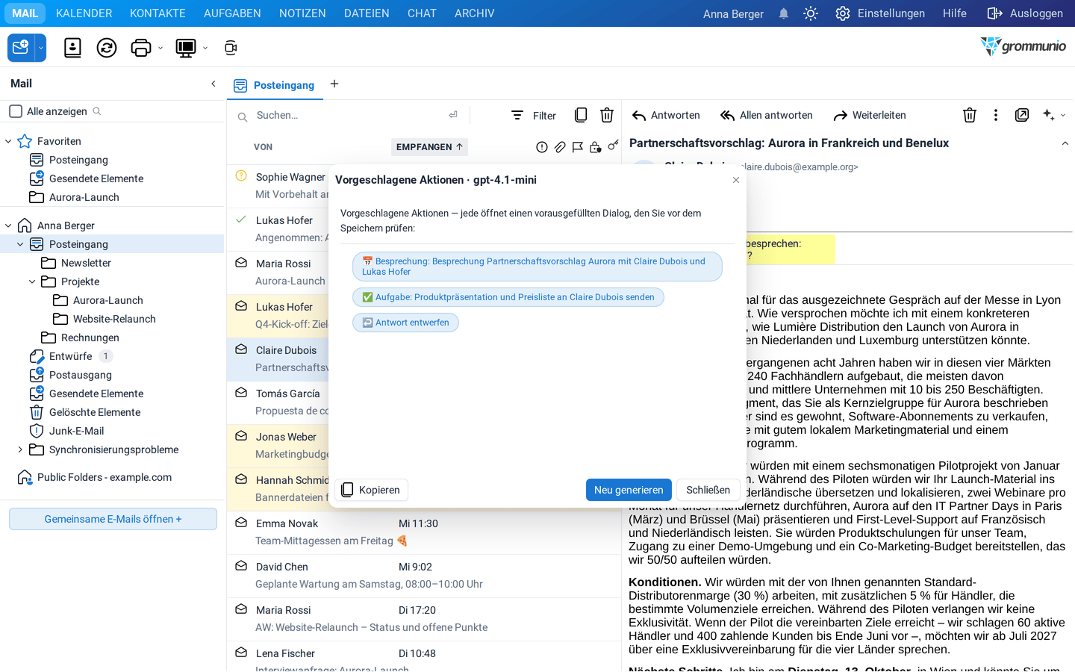Click the Kopieren button
This screenshot has width=1075, height=672.
pyautogui.click(x=371, y=490)
